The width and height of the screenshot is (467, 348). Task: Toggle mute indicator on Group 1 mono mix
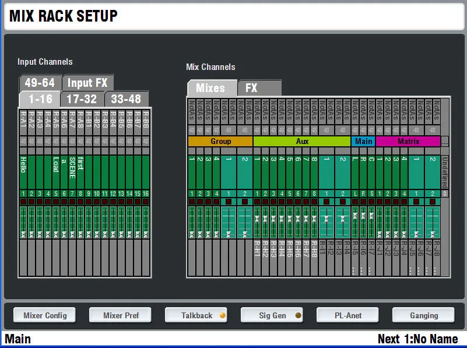click(x=192, y=202)
